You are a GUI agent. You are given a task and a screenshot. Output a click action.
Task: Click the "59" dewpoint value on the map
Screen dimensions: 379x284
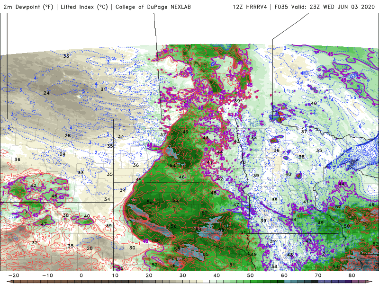click(221, 230)
